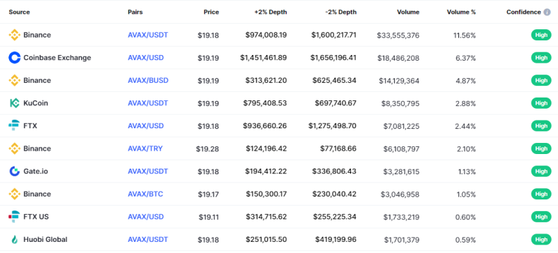Viewport: 558px width, 253px height.
Task: Click the KuCoin logo icon
Action: pos(15,103)
